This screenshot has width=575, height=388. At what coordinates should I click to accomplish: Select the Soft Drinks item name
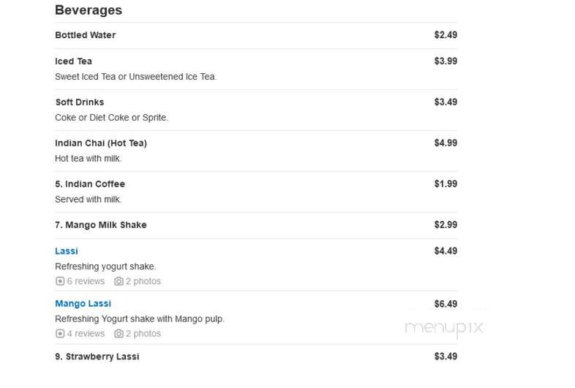(80, 102)
